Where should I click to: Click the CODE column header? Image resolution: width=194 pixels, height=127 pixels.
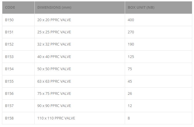[x=10, y=8]
